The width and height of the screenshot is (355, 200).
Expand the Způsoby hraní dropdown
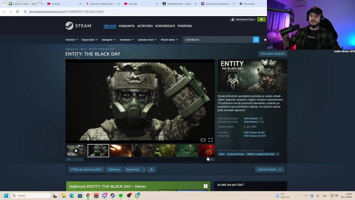[x=147, y=40]
